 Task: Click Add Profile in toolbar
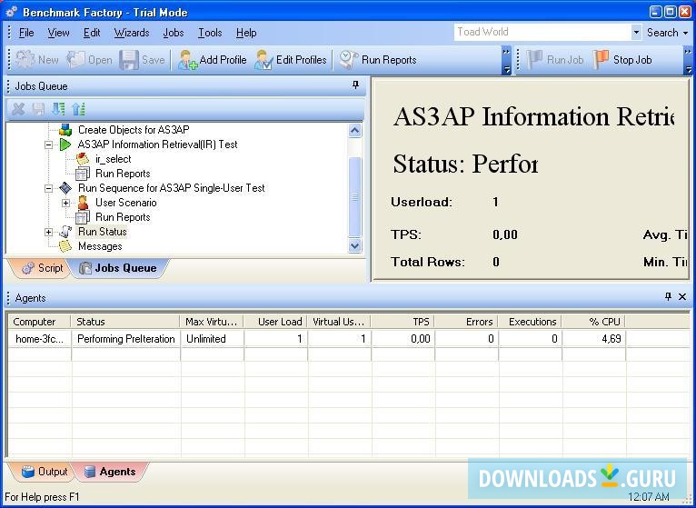pyautogui.click(x=213, y=59)
